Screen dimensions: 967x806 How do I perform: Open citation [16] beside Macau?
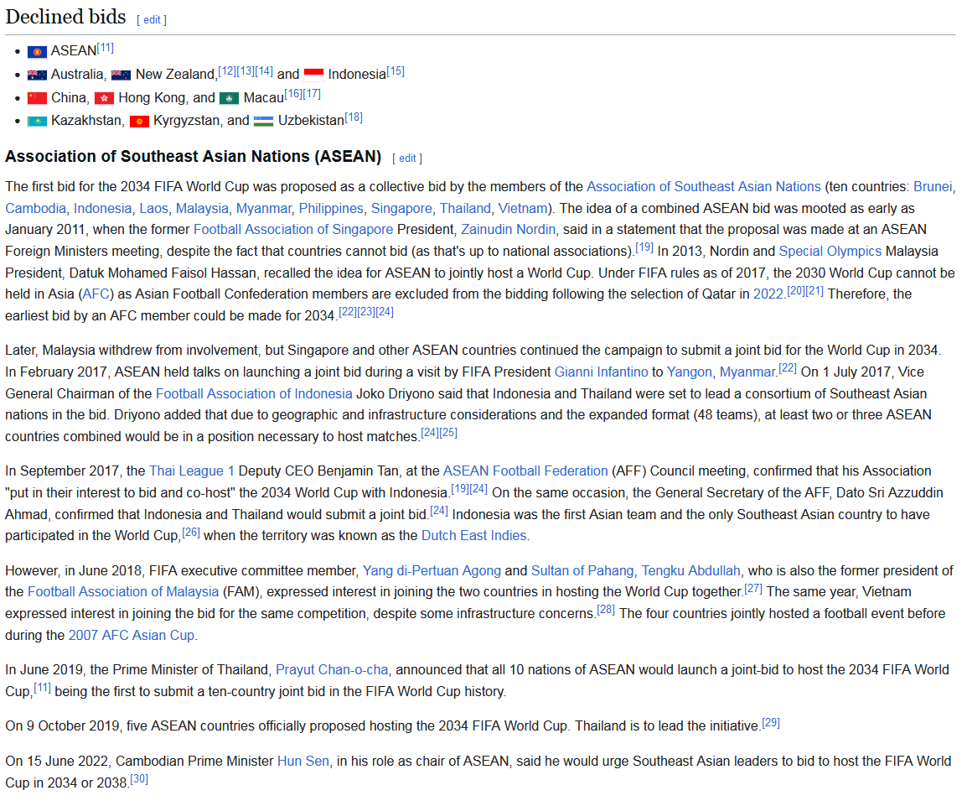coord(293,94)
